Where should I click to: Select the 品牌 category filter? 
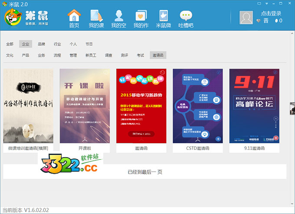(x=41, y=44)
